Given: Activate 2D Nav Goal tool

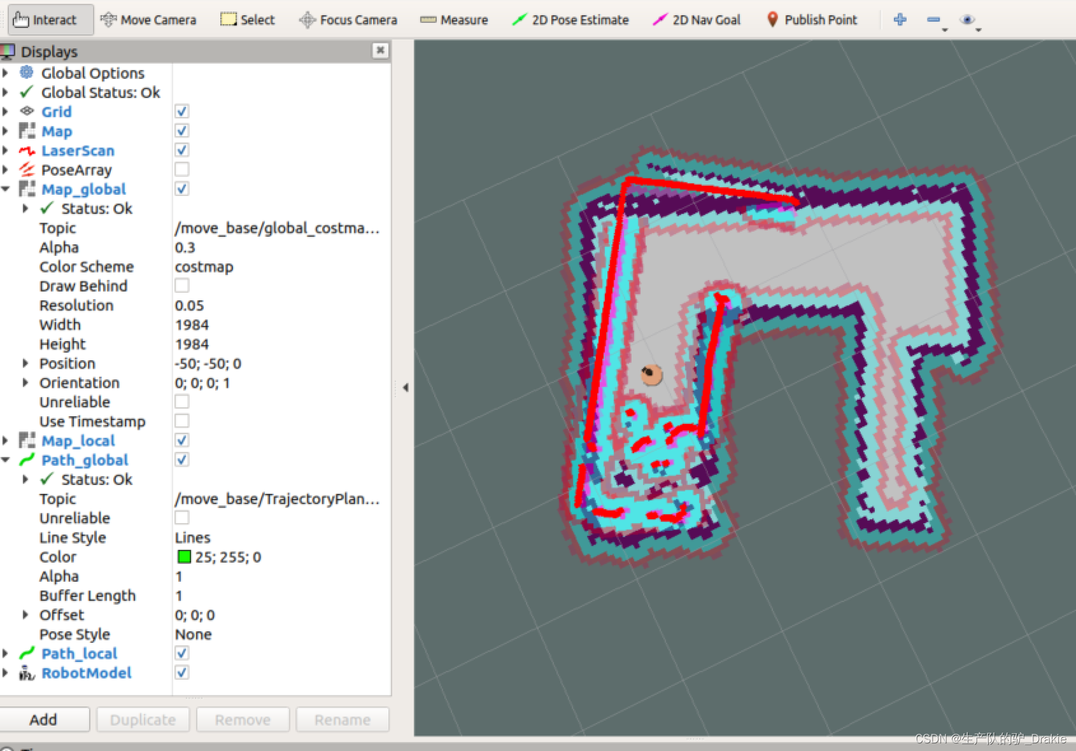Looking at the screenshot, I should click(x=697, y=20).
